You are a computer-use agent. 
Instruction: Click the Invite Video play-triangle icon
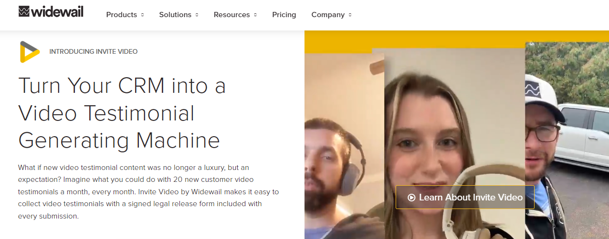coord(29,52)
